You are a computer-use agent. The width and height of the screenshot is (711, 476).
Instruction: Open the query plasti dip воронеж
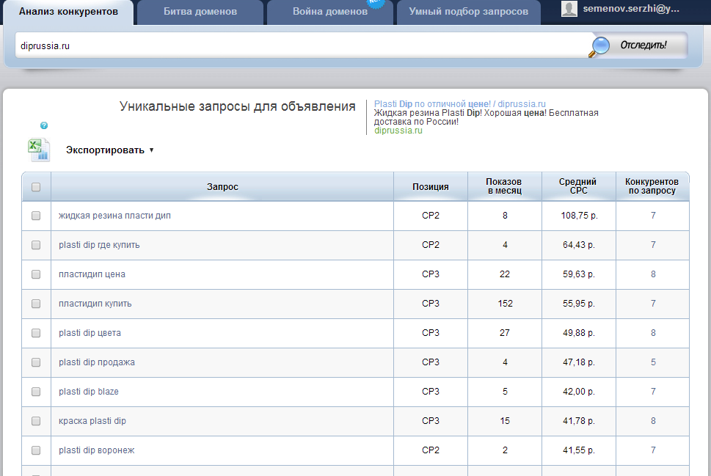[97, 450]
